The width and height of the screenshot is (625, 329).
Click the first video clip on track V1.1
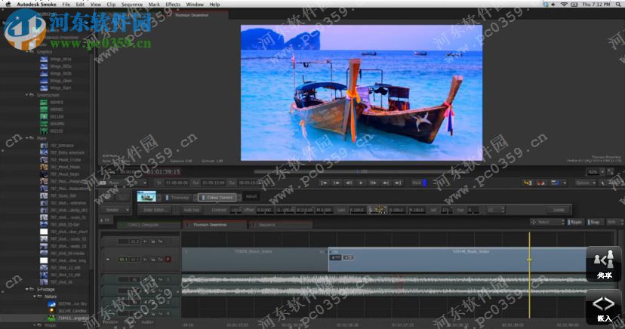tap(255, 260)
